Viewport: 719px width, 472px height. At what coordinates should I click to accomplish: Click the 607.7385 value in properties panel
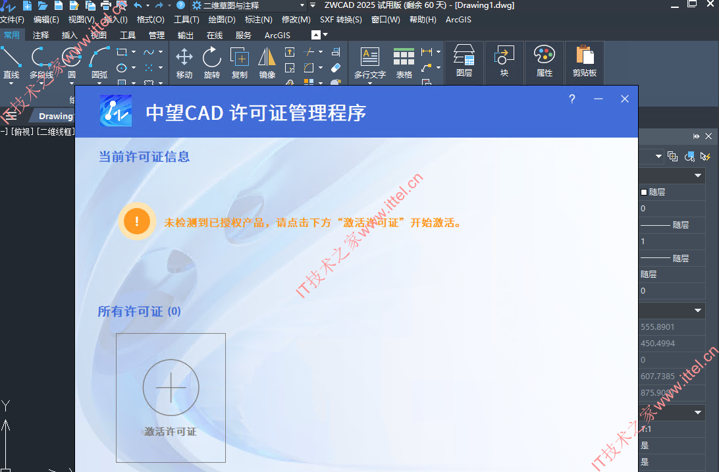pyautogui.click(x=658, y=377)
